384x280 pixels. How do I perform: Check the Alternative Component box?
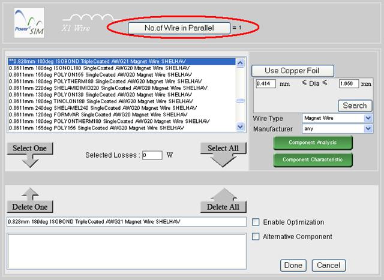pos(256,236)
